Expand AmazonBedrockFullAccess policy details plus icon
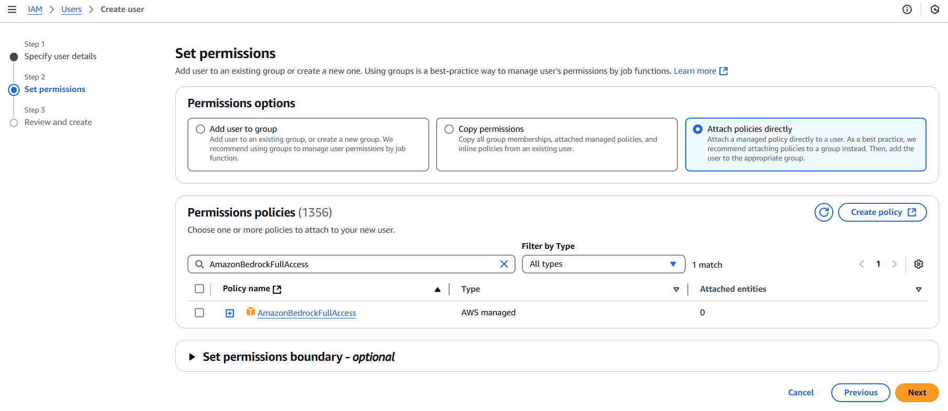This screenshot has width=948, height=411. [230, 313]
